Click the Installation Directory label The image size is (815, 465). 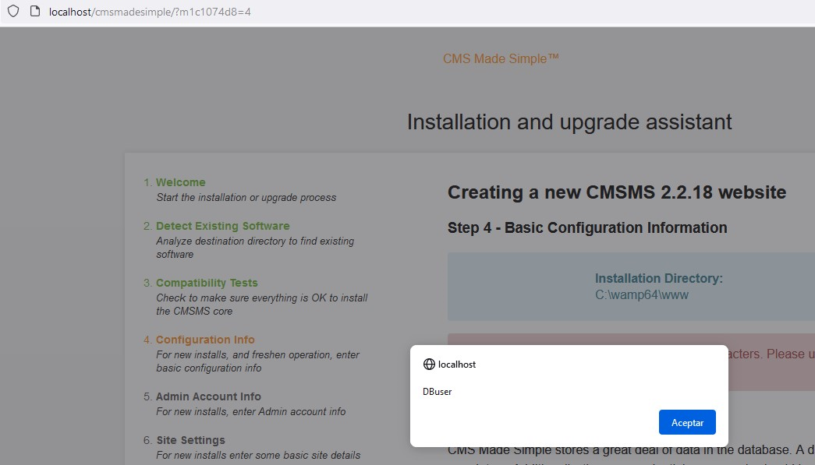(658, 278)
